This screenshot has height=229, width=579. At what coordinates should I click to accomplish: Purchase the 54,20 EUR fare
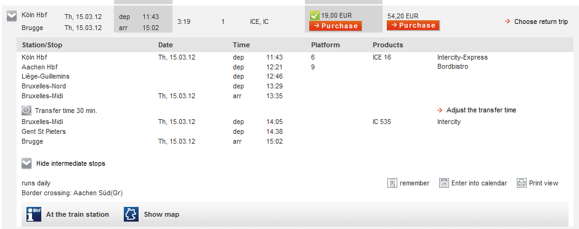click(413, 25)
